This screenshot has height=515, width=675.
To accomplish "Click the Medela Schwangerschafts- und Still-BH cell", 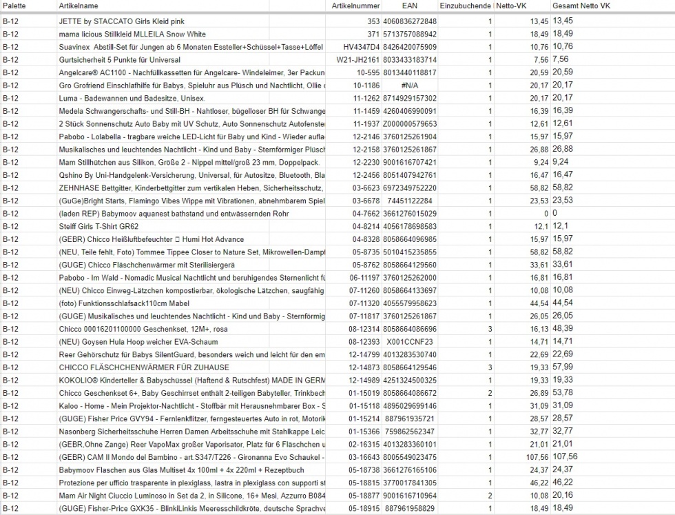I will pos(191,111).
